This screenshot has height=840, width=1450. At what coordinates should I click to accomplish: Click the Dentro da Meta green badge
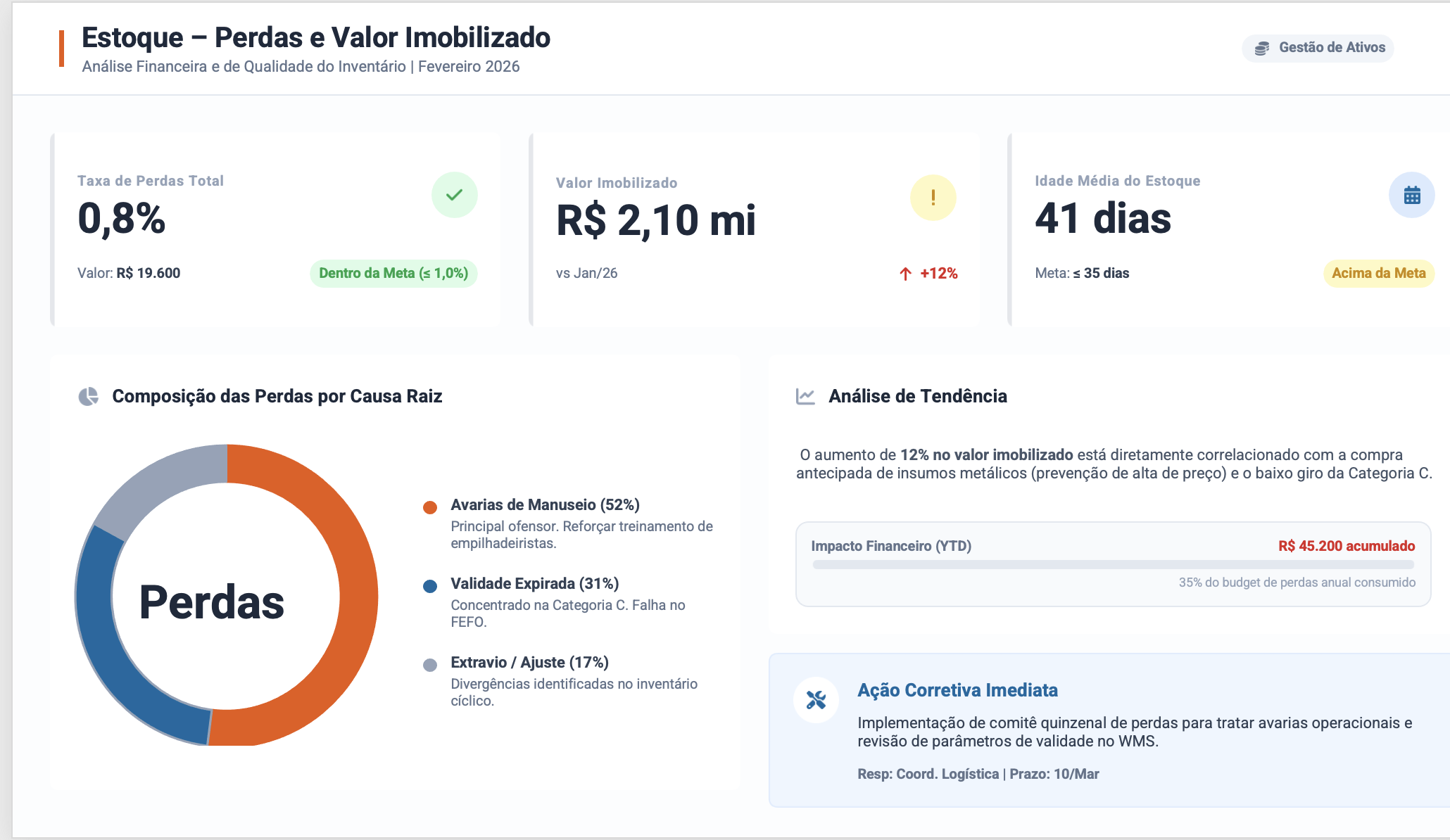[x=393, y=273]
